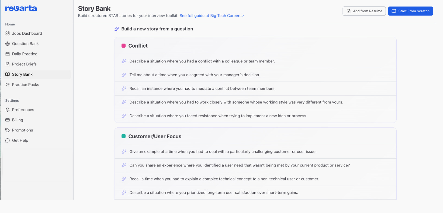Click the Daily Practice calendar icon
Image resolution: width=443 pixels, height=213 pixels.
tap(8, 54)
